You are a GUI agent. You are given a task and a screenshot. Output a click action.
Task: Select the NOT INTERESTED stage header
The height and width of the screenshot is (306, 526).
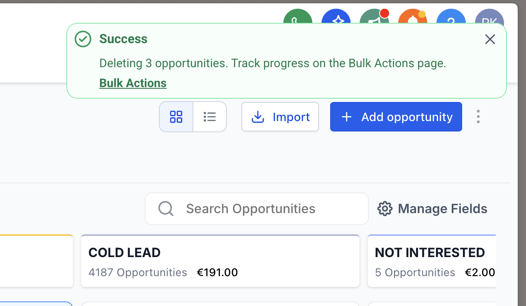pos(430,253)
